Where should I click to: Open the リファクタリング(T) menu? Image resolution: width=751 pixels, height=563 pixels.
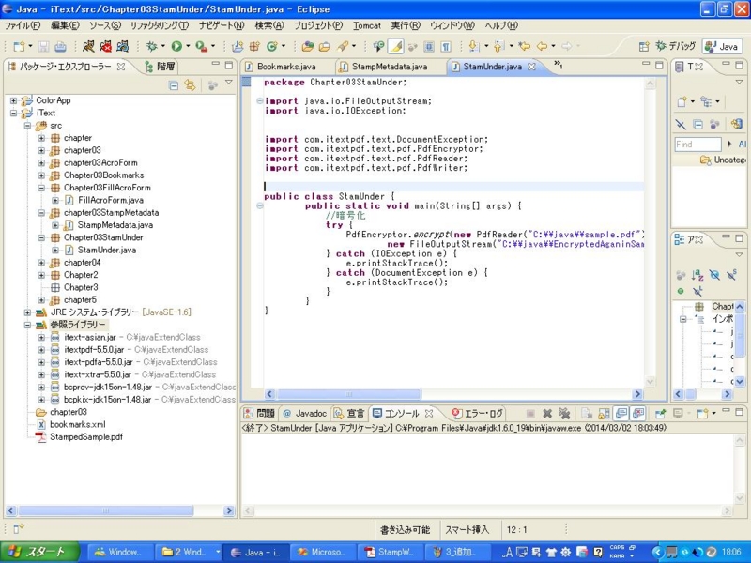pyautogui.click(x=160, y=25)
